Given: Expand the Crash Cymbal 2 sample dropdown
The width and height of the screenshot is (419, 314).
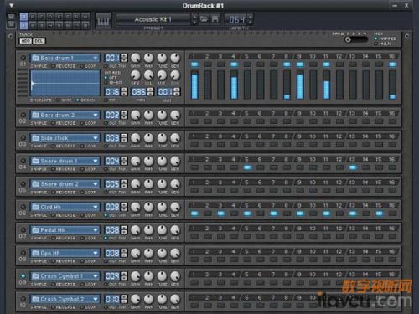Looking at the screenshot, I should [96, 299].
